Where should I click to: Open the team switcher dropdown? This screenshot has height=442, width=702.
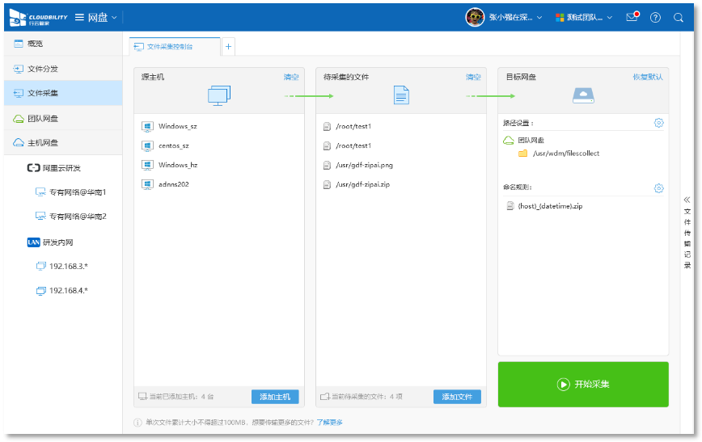click(584, 17)
